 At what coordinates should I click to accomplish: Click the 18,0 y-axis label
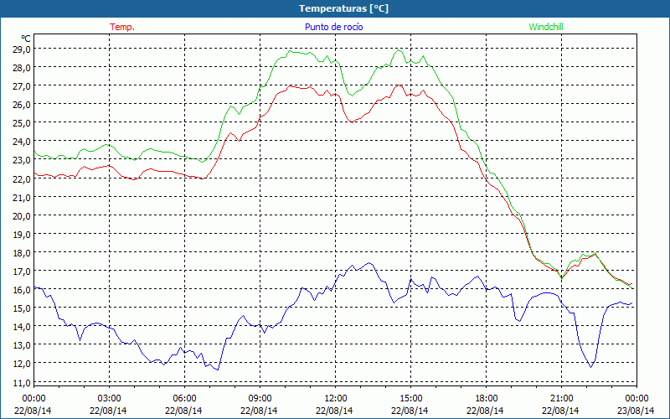22,252
